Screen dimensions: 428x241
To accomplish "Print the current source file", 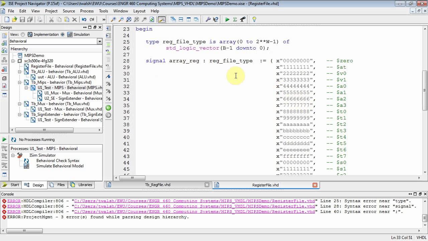I will [x=39, y=19].
